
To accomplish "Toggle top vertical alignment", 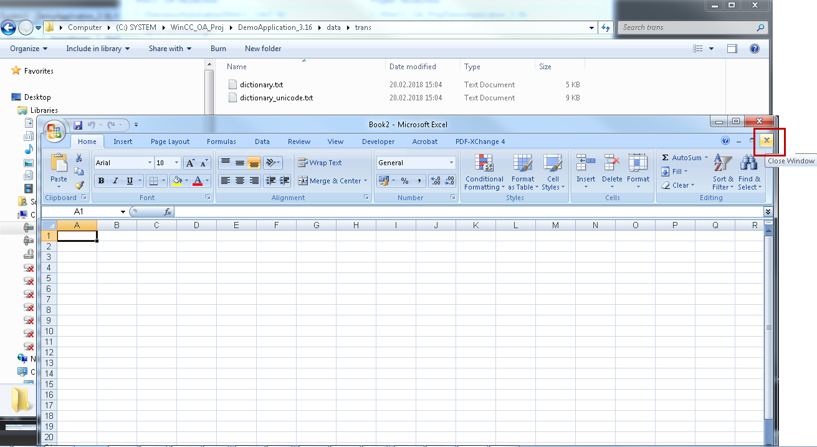I will 225,163.
